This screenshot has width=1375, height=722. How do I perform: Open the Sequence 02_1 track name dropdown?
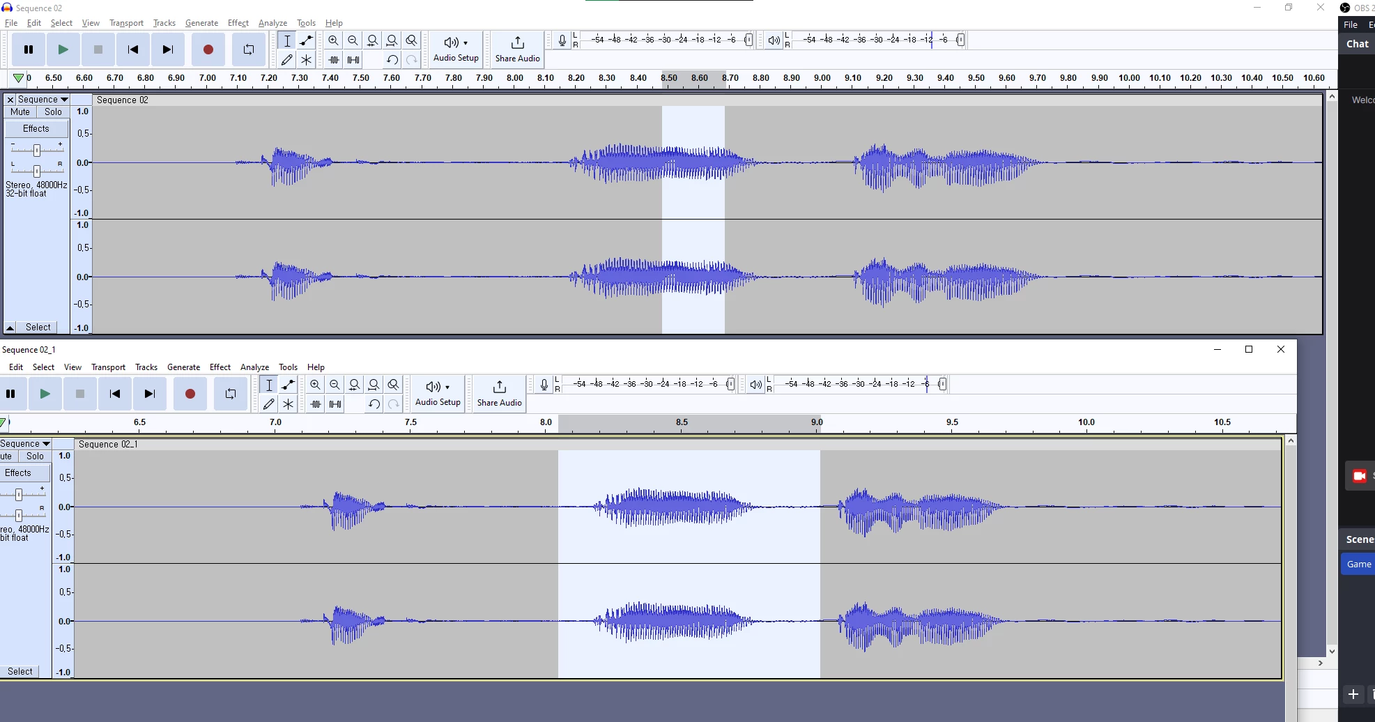(x=26, y=444)
